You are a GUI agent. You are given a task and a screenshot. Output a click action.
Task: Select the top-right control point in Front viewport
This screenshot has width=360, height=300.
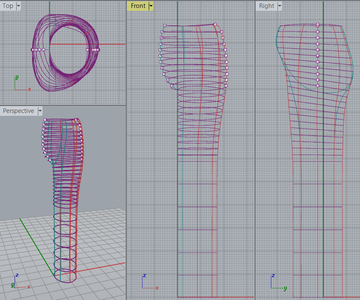click(x=215, y=24)
